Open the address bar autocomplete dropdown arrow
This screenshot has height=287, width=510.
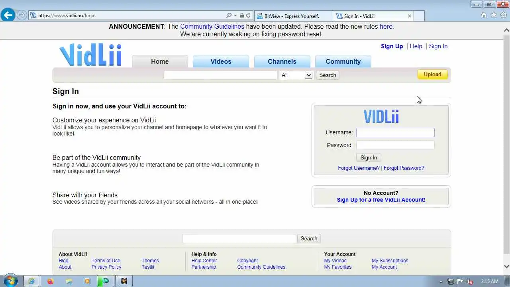pyautogui.click(x=235, y=16)
